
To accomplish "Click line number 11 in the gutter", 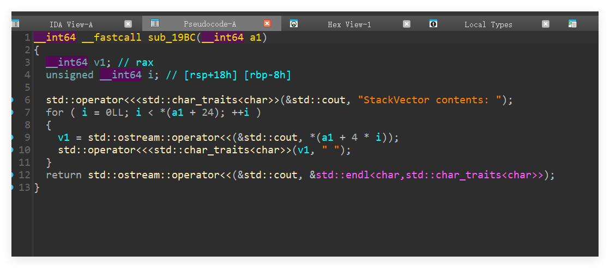I will click(24, 162).
